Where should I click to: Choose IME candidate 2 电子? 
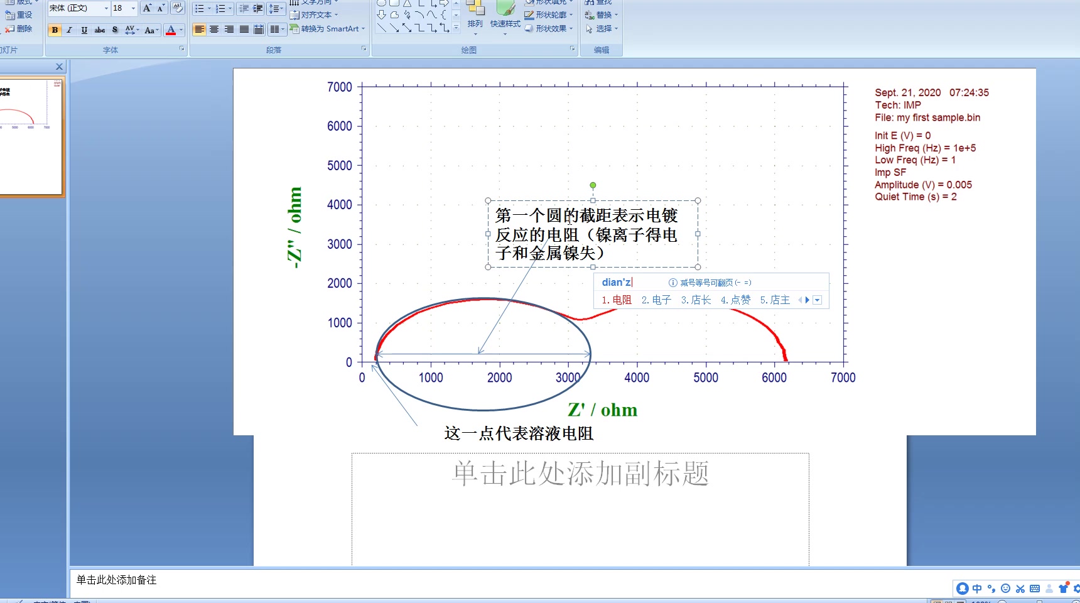[x=656, y=300]
